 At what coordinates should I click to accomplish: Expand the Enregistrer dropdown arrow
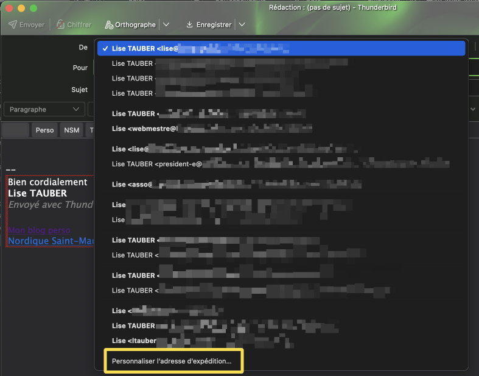[242, 24]
